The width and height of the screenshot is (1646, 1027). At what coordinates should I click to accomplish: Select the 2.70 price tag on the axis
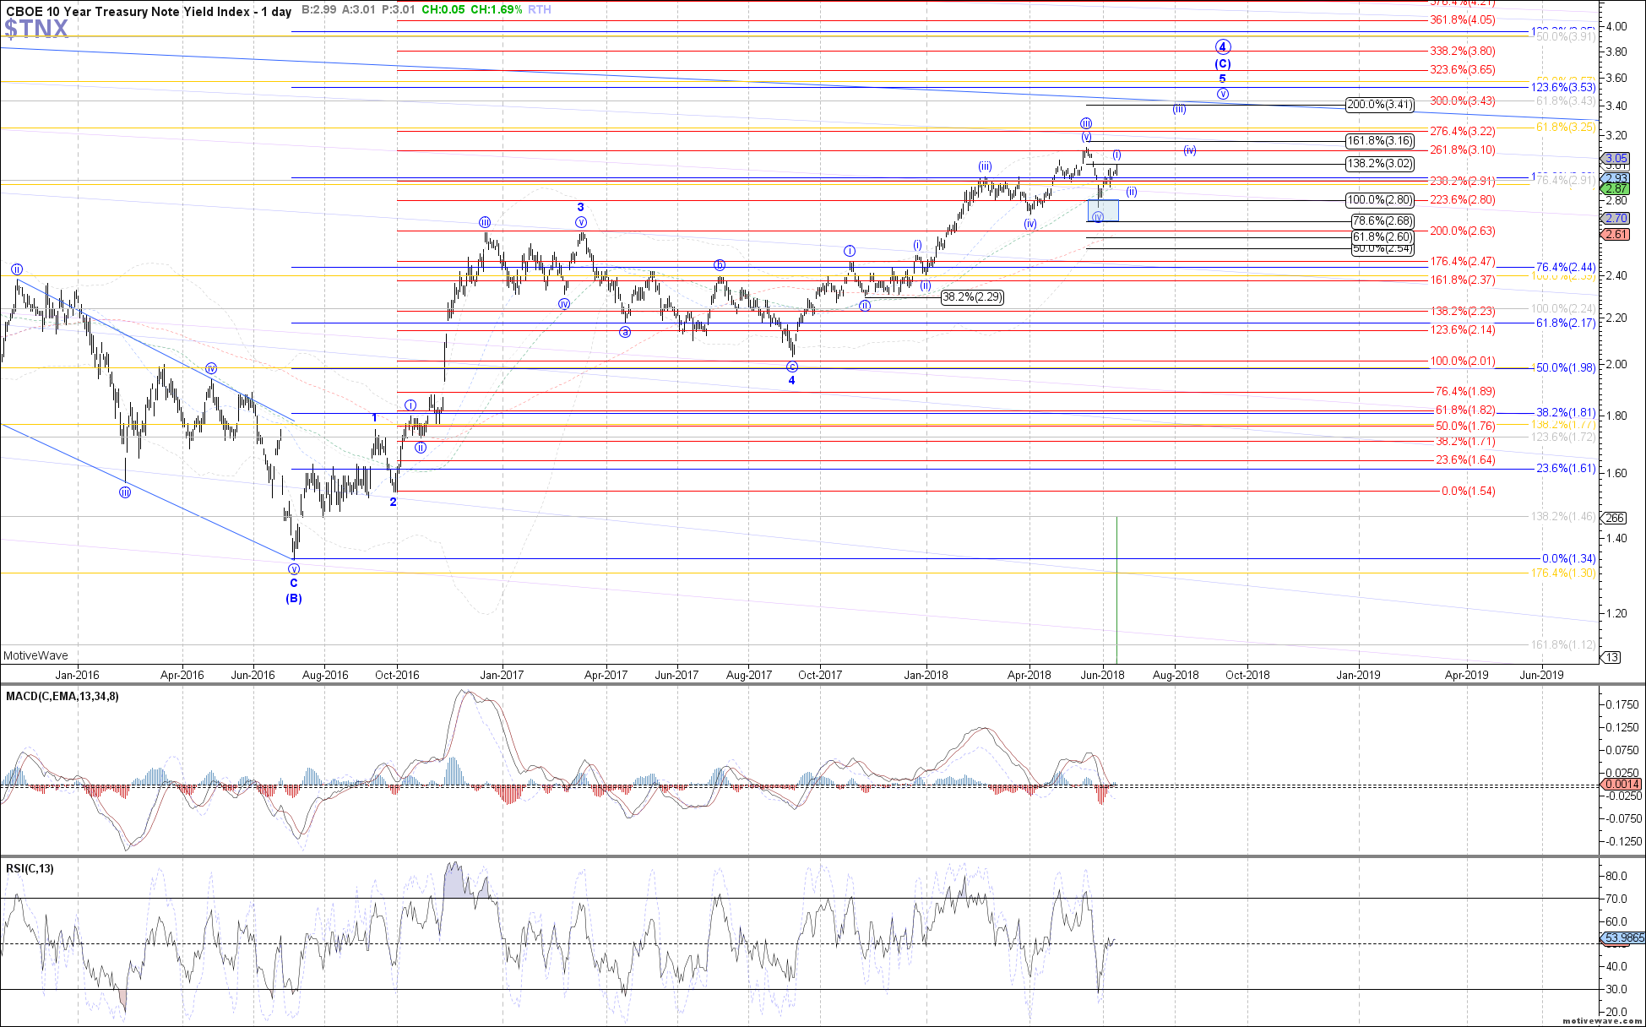[1616, 218]
